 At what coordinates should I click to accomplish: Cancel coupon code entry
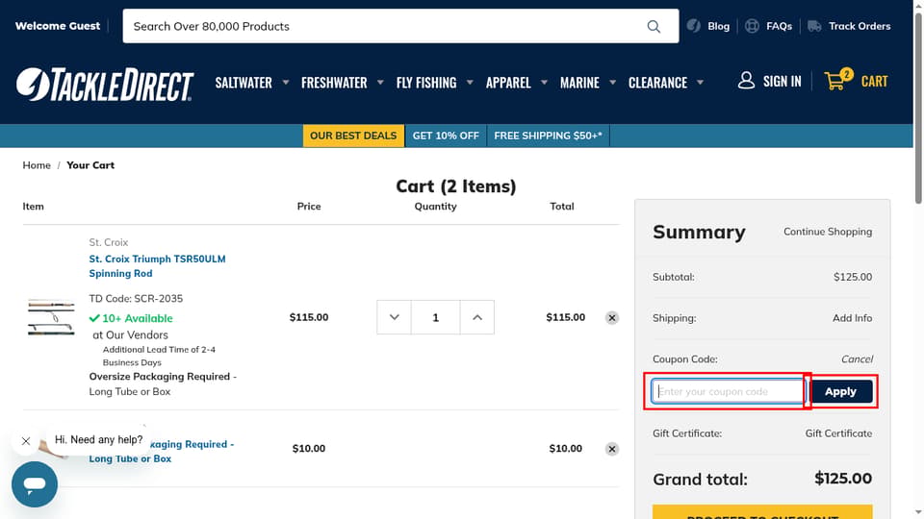point(857,358)
